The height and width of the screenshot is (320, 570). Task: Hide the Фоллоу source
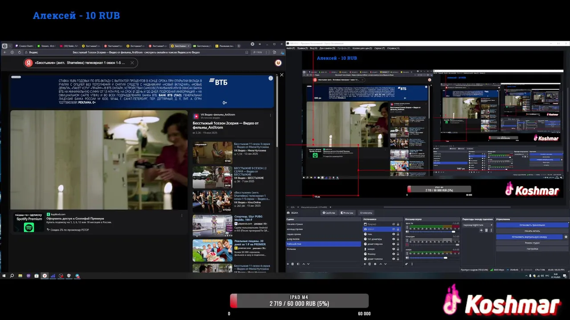pos(394,254)
